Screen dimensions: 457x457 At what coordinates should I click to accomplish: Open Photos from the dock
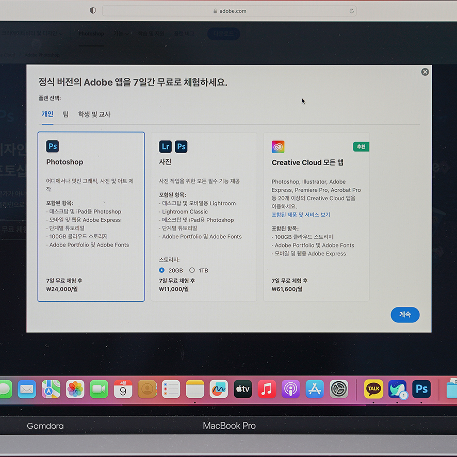coord(75,389)
